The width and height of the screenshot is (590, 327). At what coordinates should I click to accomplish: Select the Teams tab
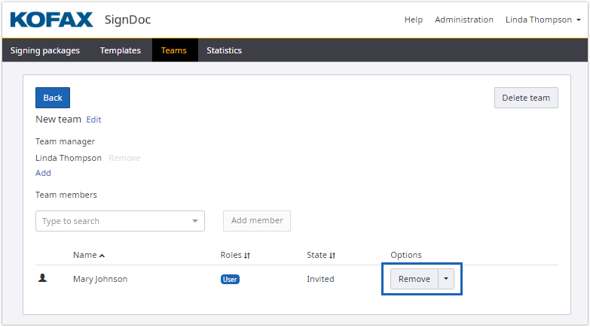click(174, 50)
